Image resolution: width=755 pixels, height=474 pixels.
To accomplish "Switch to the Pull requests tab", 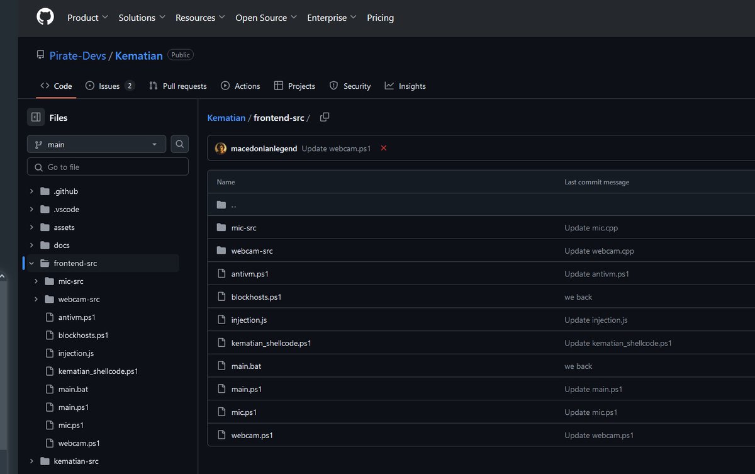I will coord(177,86).
